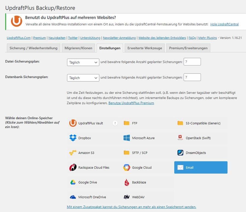This screenshot has width=246, height=212.
Task: Click the UpdraftPlus logo in the notice banner
Action: (16, 21)
